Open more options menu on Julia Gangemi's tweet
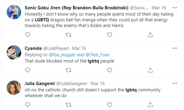This screenshot has height=110, width=184. (x=175, y=83)
